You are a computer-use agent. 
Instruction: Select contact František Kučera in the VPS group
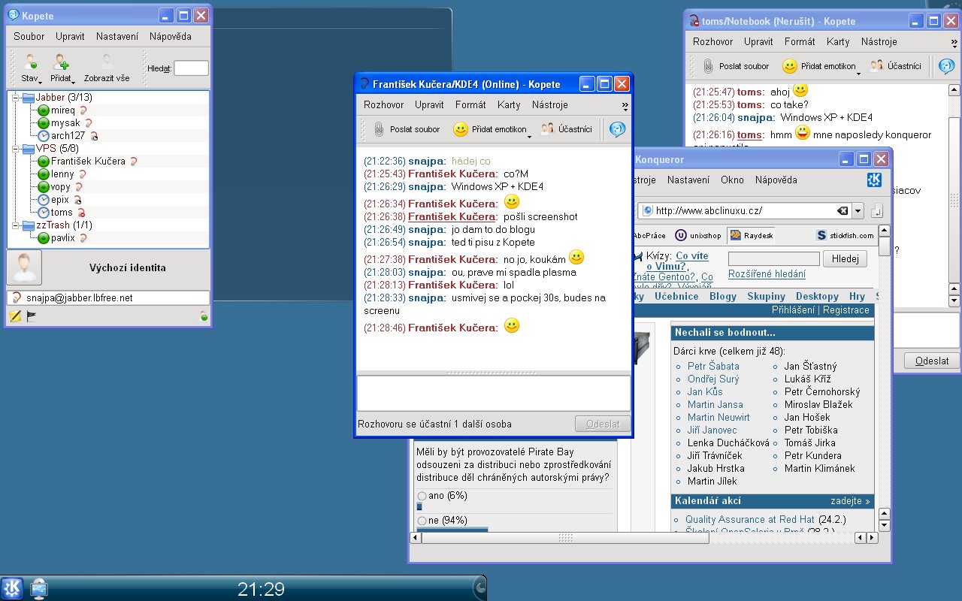point(89,161)
